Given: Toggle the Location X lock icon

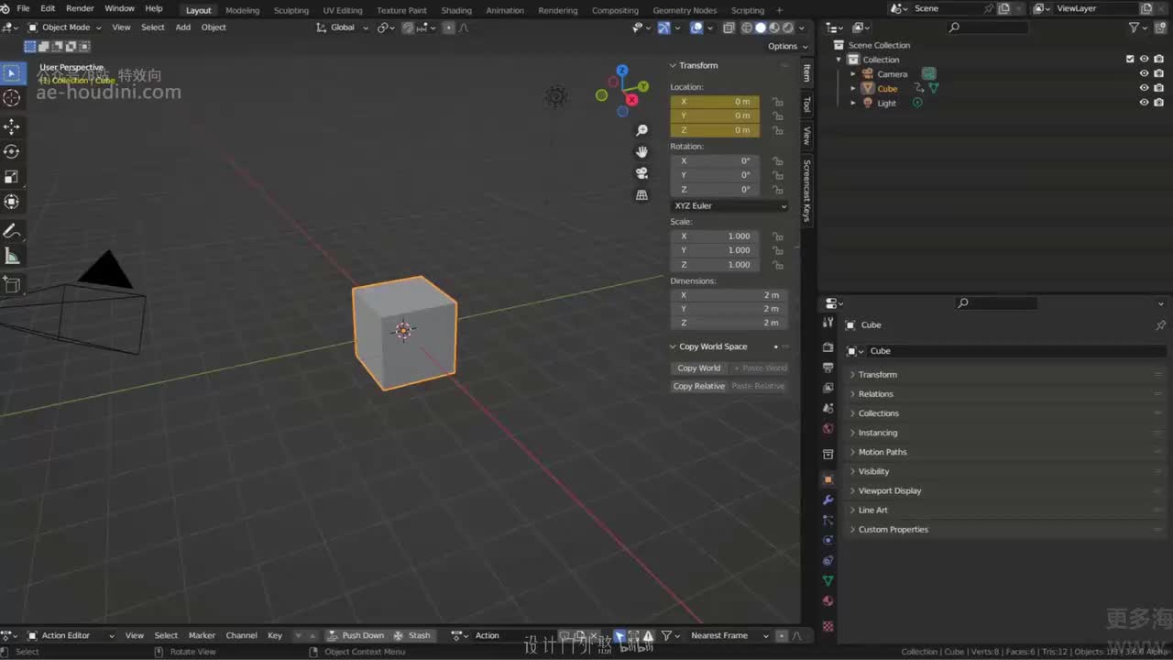Looking at the screenshot, I should point(778,102).
